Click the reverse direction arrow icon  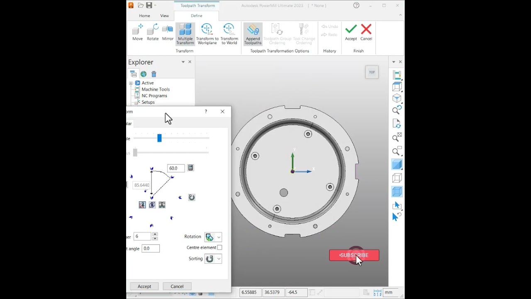click(192, 197)
